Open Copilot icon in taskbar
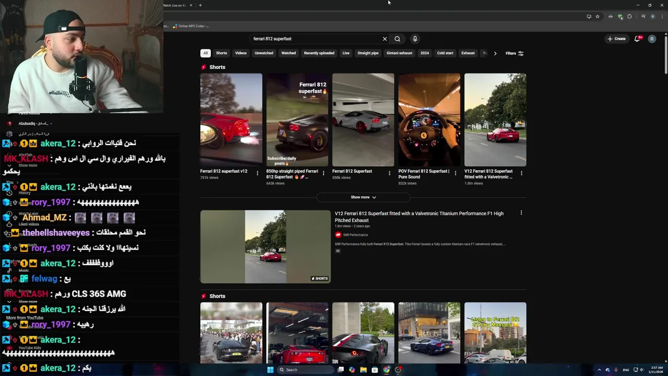 point(352,370)
